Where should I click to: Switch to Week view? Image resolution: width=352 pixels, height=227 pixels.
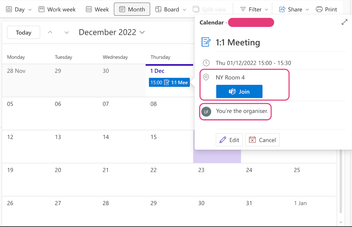pos(97,9)
